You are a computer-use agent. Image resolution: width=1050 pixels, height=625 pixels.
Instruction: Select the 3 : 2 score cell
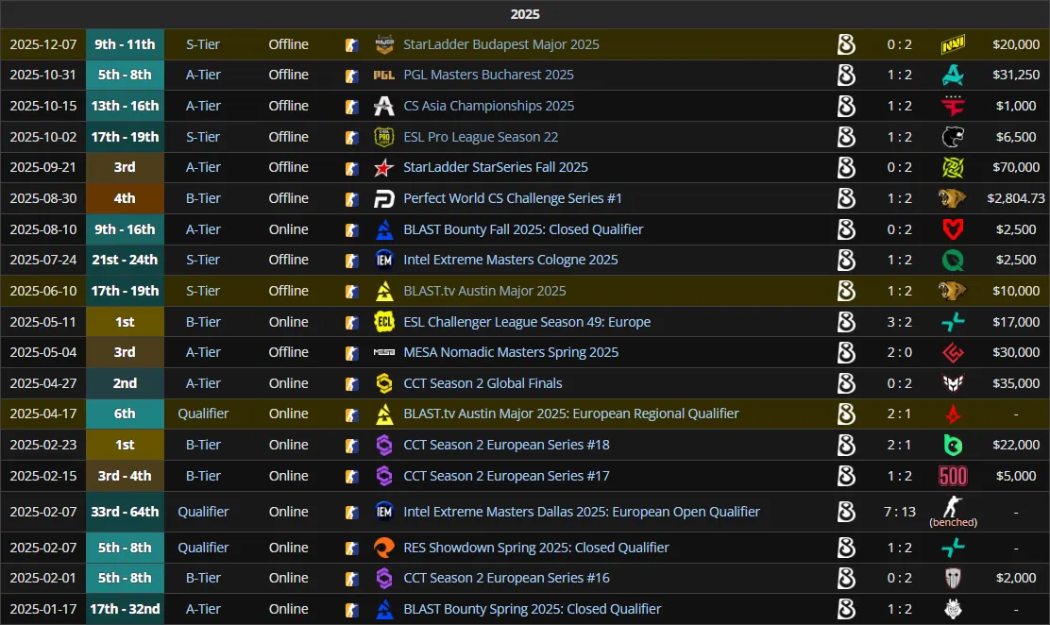click(899, 322)
